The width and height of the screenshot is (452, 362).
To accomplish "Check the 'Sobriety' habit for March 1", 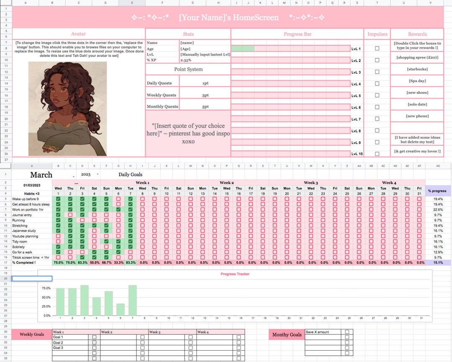I will (58, 247).
